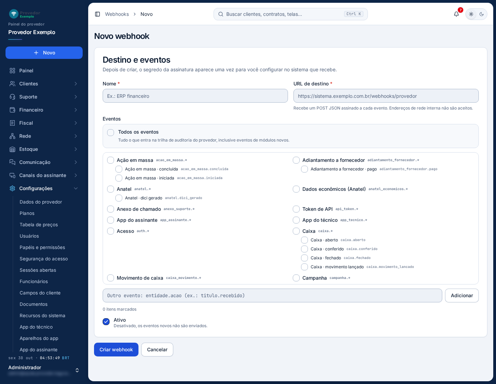
Task: Open Sessões abertas submenu item
Action: click(x=38, y=270)
